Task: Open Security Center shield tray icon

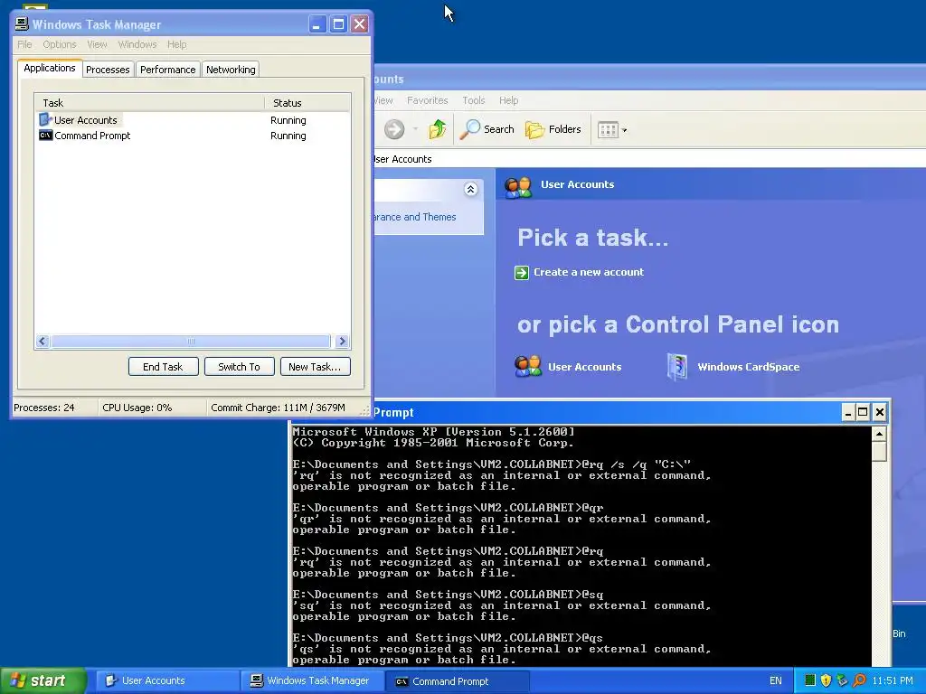Action: [x=826, y=680]
